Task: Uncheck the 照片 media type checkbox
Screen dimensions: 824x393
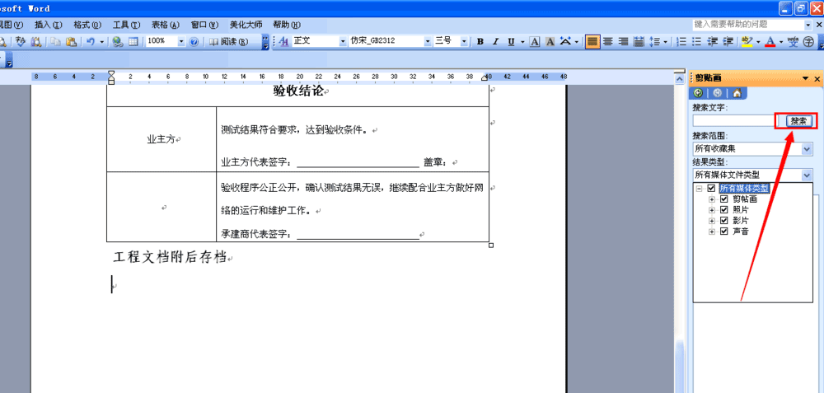Action: coord(724,210)
